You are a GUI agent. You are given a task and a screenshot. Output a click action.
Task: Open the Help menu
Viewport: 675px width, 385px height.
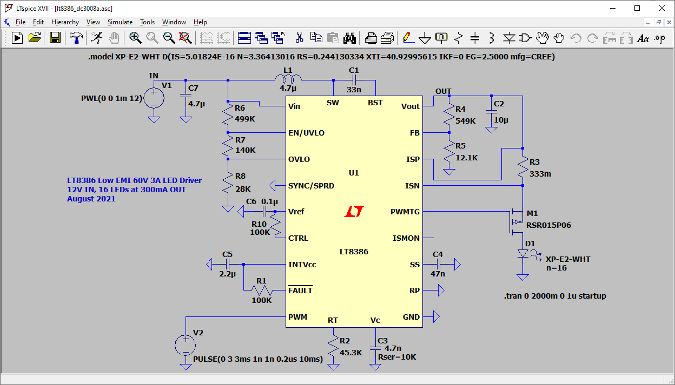coord(200,22)
